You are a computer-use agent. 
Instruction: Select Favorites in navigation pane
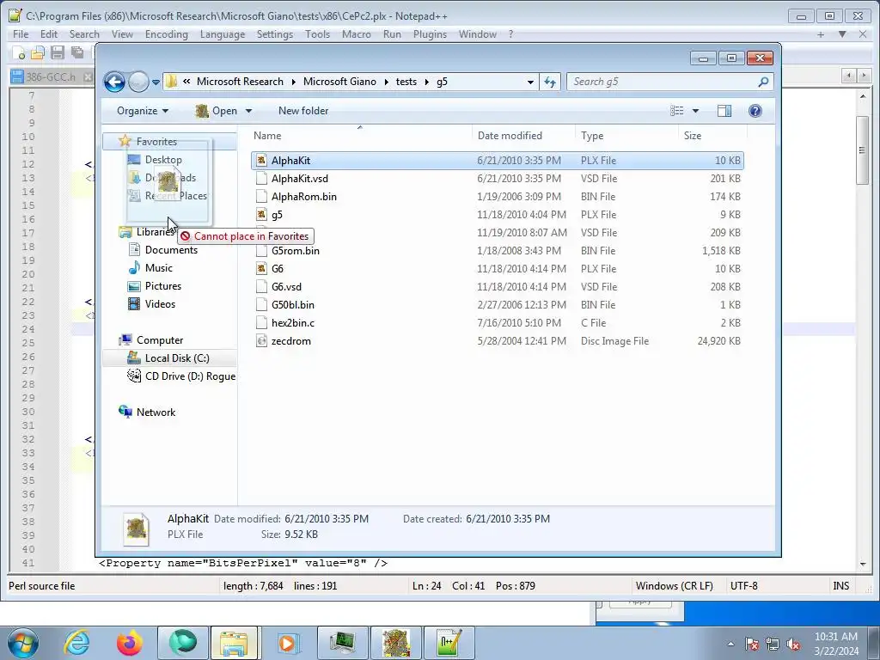(156, 142)
